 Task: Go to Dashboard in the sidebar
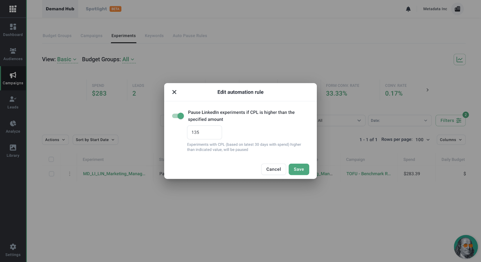[x=13, y=30]
